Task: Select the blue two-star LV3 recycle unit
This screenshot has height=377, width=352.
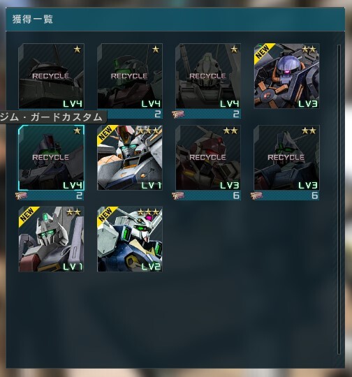Action: 286,158
